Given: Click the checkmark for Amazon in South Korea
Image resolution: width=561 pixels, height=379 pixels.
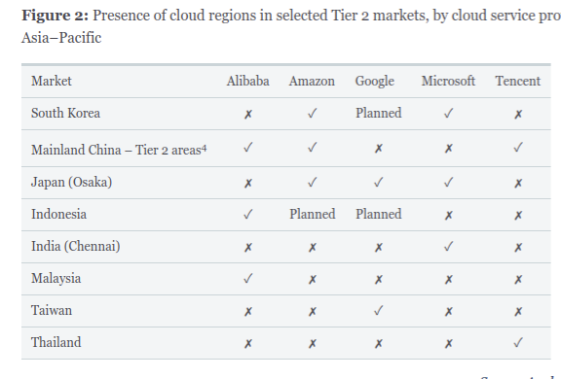Looking at the screenshot, I should [312, 114].
